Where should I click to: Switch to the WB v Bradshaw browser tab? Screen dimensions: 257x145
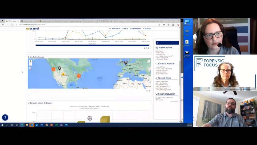click(x=12, y=21)
